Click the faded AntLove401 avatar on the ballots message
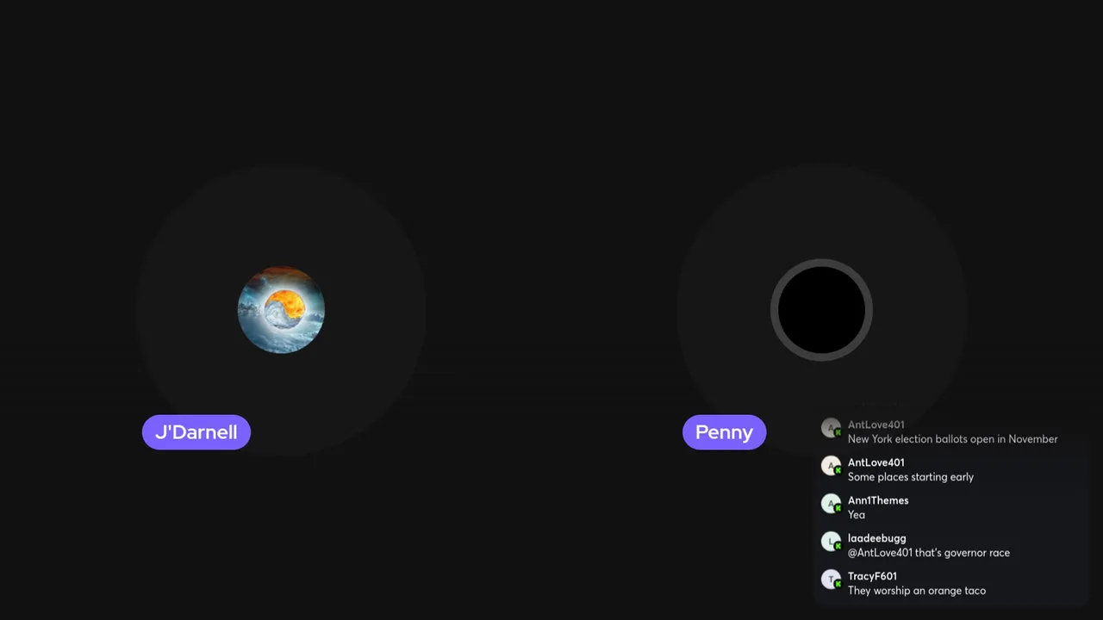This screenshot has width=1103, height=620. click(831, 428)
